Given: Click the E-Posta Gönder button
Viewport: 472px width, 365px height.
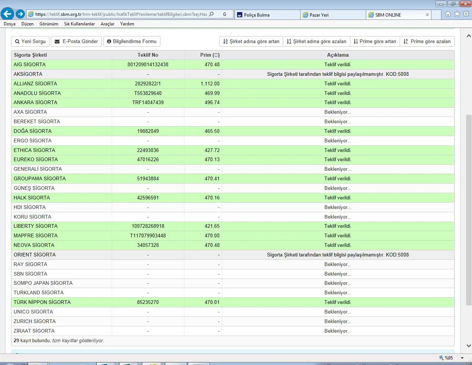Looking at the screenshot, I should tap(76, 41).
